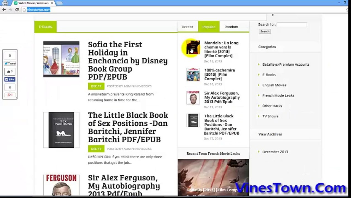351x198 pixels.
Task: Switch to the Recent posts tab
Action: (187, 27)
